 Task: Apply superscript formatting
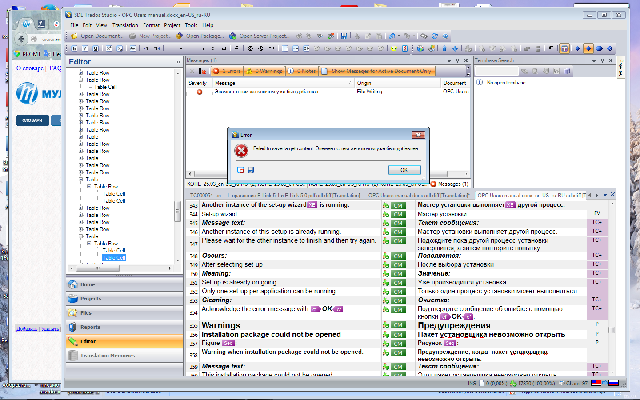(109, 48)
